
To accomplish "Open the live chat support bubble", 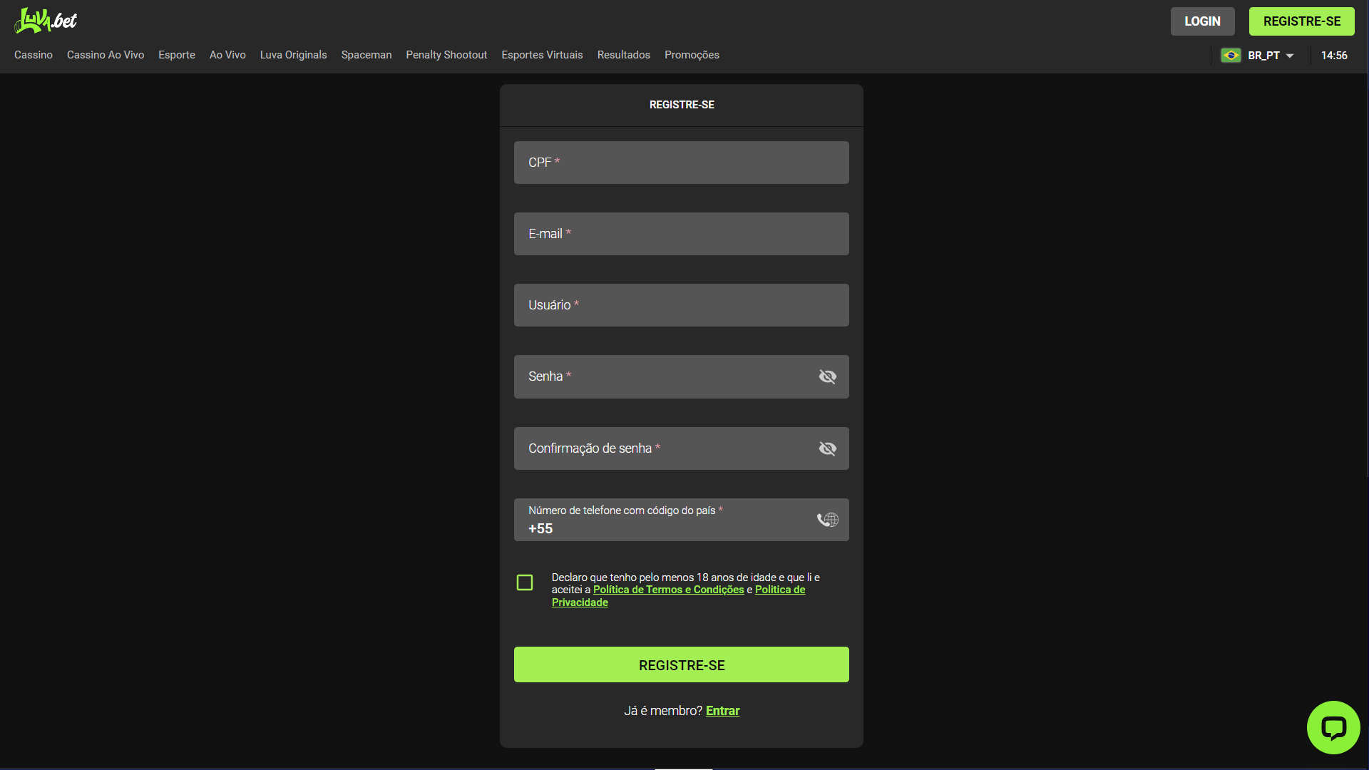I will pyautogui.click(x=1333, y=727).
